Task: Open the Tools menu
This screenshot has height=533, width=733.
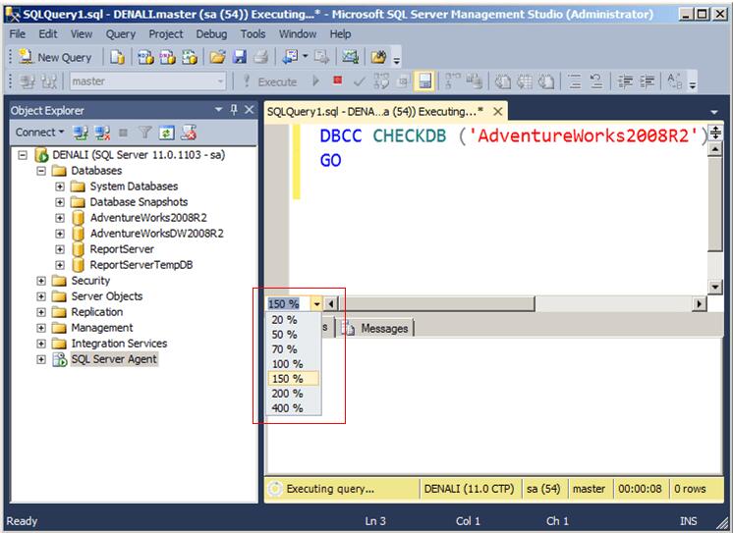Action: (253, 34)
